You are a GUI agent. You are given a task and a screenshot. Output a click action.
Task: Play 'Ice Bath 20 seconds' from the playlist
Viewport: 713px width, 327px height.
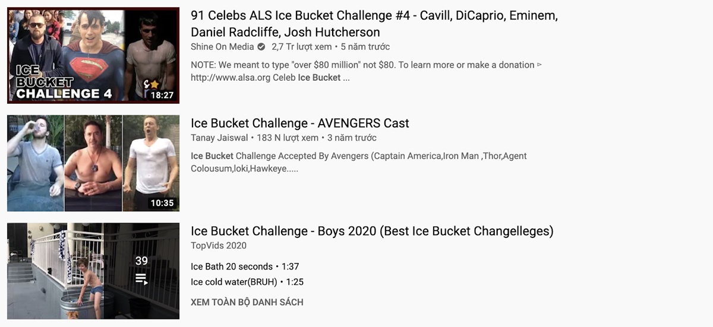(232, 266)
